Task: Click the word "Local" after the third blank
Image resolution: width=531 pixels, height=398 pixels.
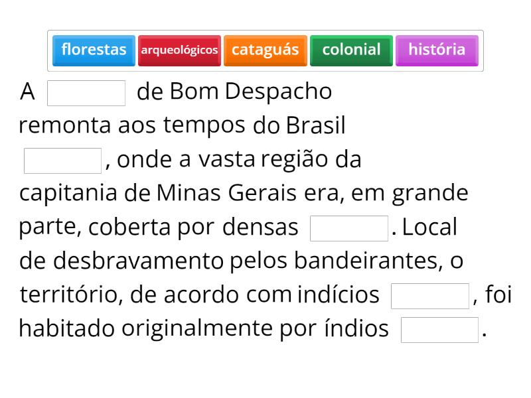Action: pyautogui.click(x=430, y=227)
